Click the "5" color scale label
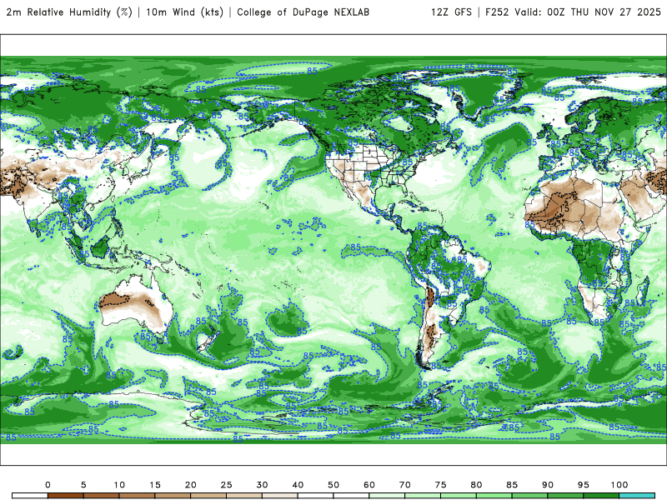Image resolution: width=667 pixels, height=500 pixels. [x=83, y=485]
